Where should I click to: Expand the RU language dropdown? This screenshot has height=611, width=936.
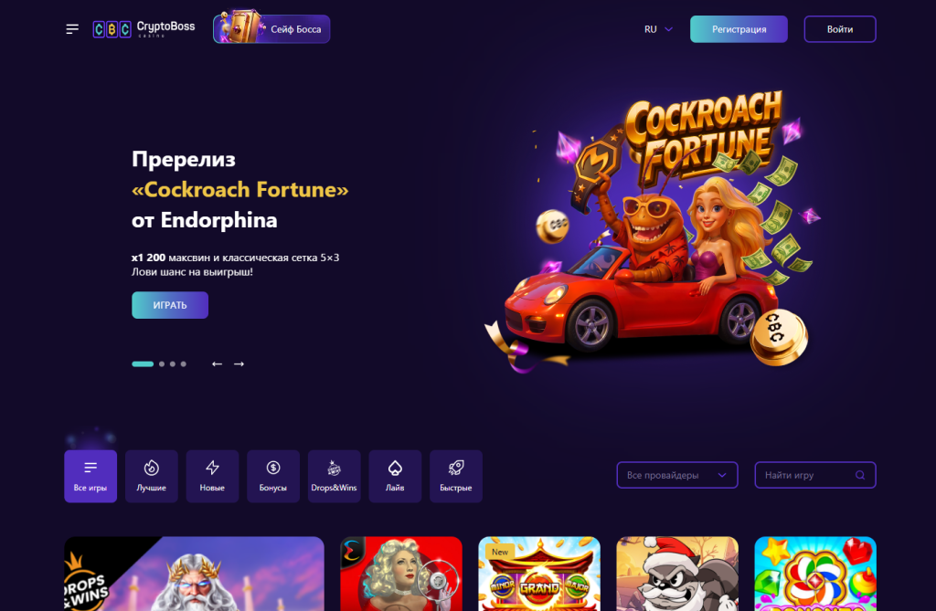click(x=658, y=29)
